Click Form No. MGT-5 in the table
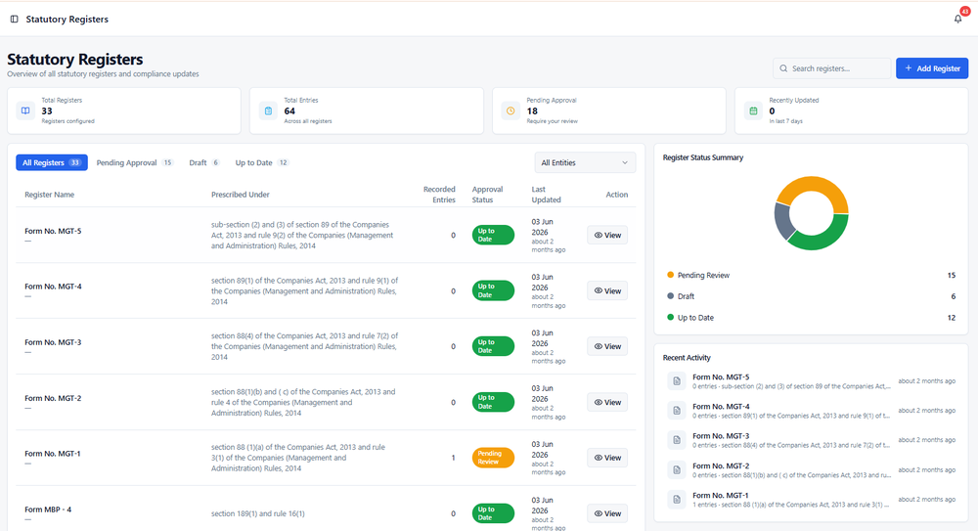The image size is (978, 531). coord(53,231)
